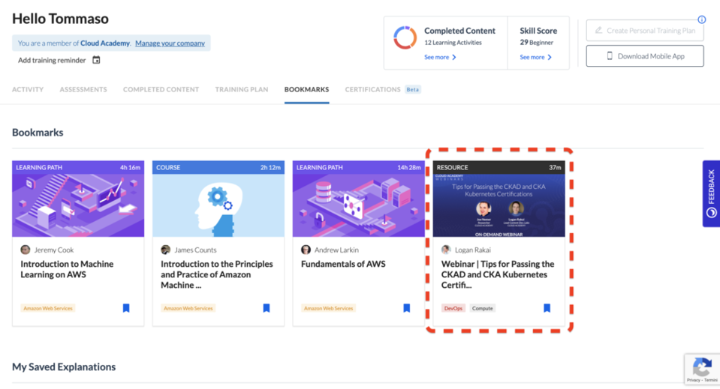
Task: Click the calendar icon beside Add training reminder
Action: coord(96,60)
